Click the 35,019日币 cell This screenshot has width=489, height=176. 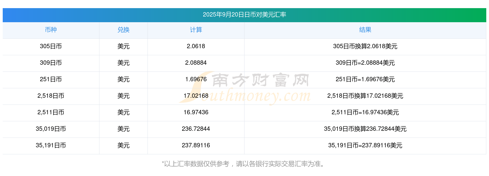click(51, 129)
